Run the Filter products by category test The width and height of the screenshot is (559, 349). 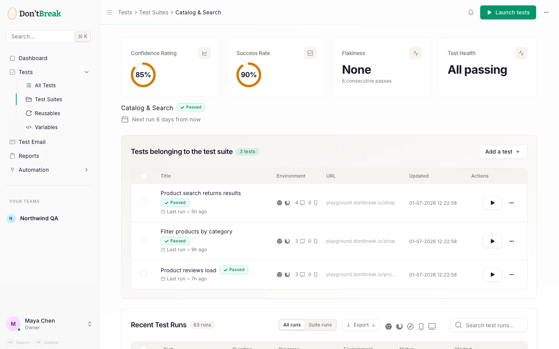pos(493,241)
